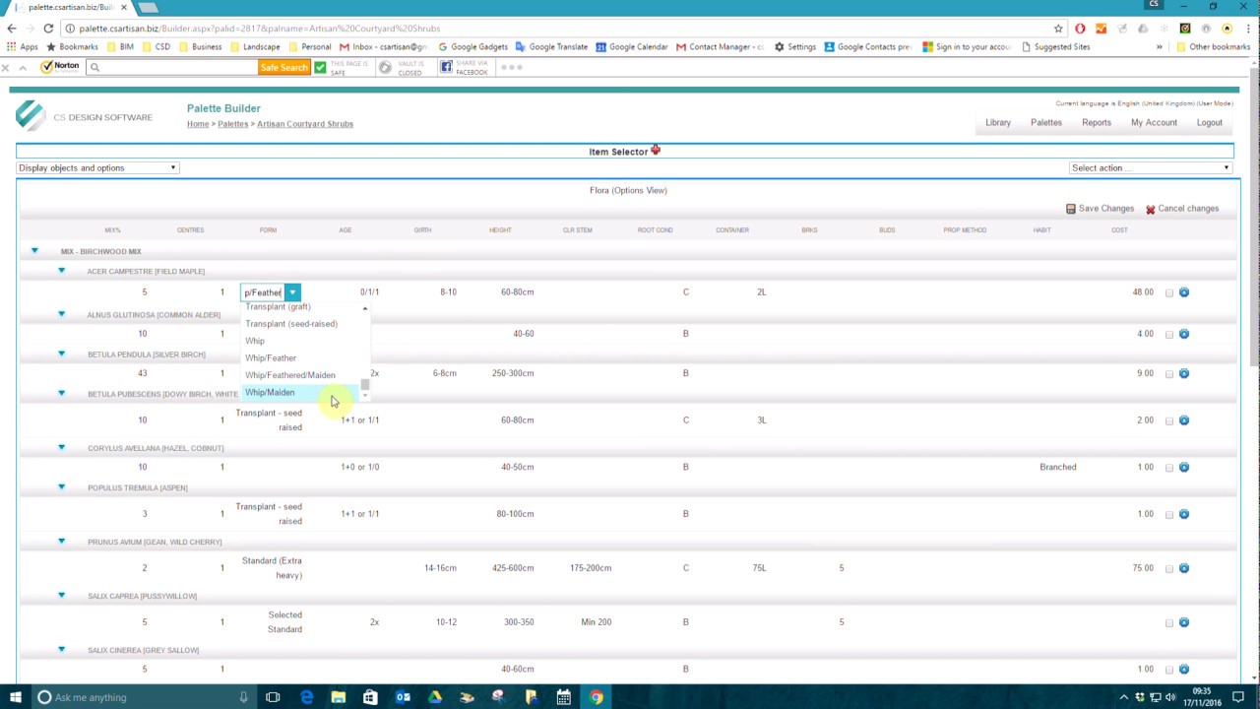Choose 'Whip' from form list
The width and height of the screenshot is (1260, 709).
point(300,341)
